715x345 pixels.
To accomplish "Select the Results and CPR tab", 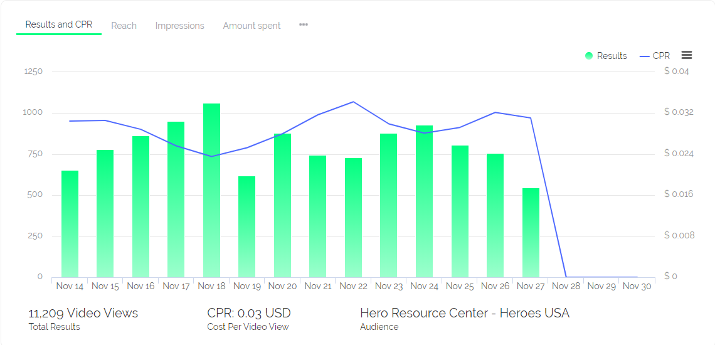I will [x=59, y=25].
